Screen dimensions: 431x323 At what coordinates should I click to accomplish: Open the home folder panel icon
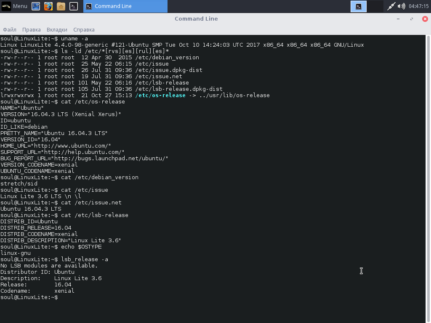[x=61, y=6]
